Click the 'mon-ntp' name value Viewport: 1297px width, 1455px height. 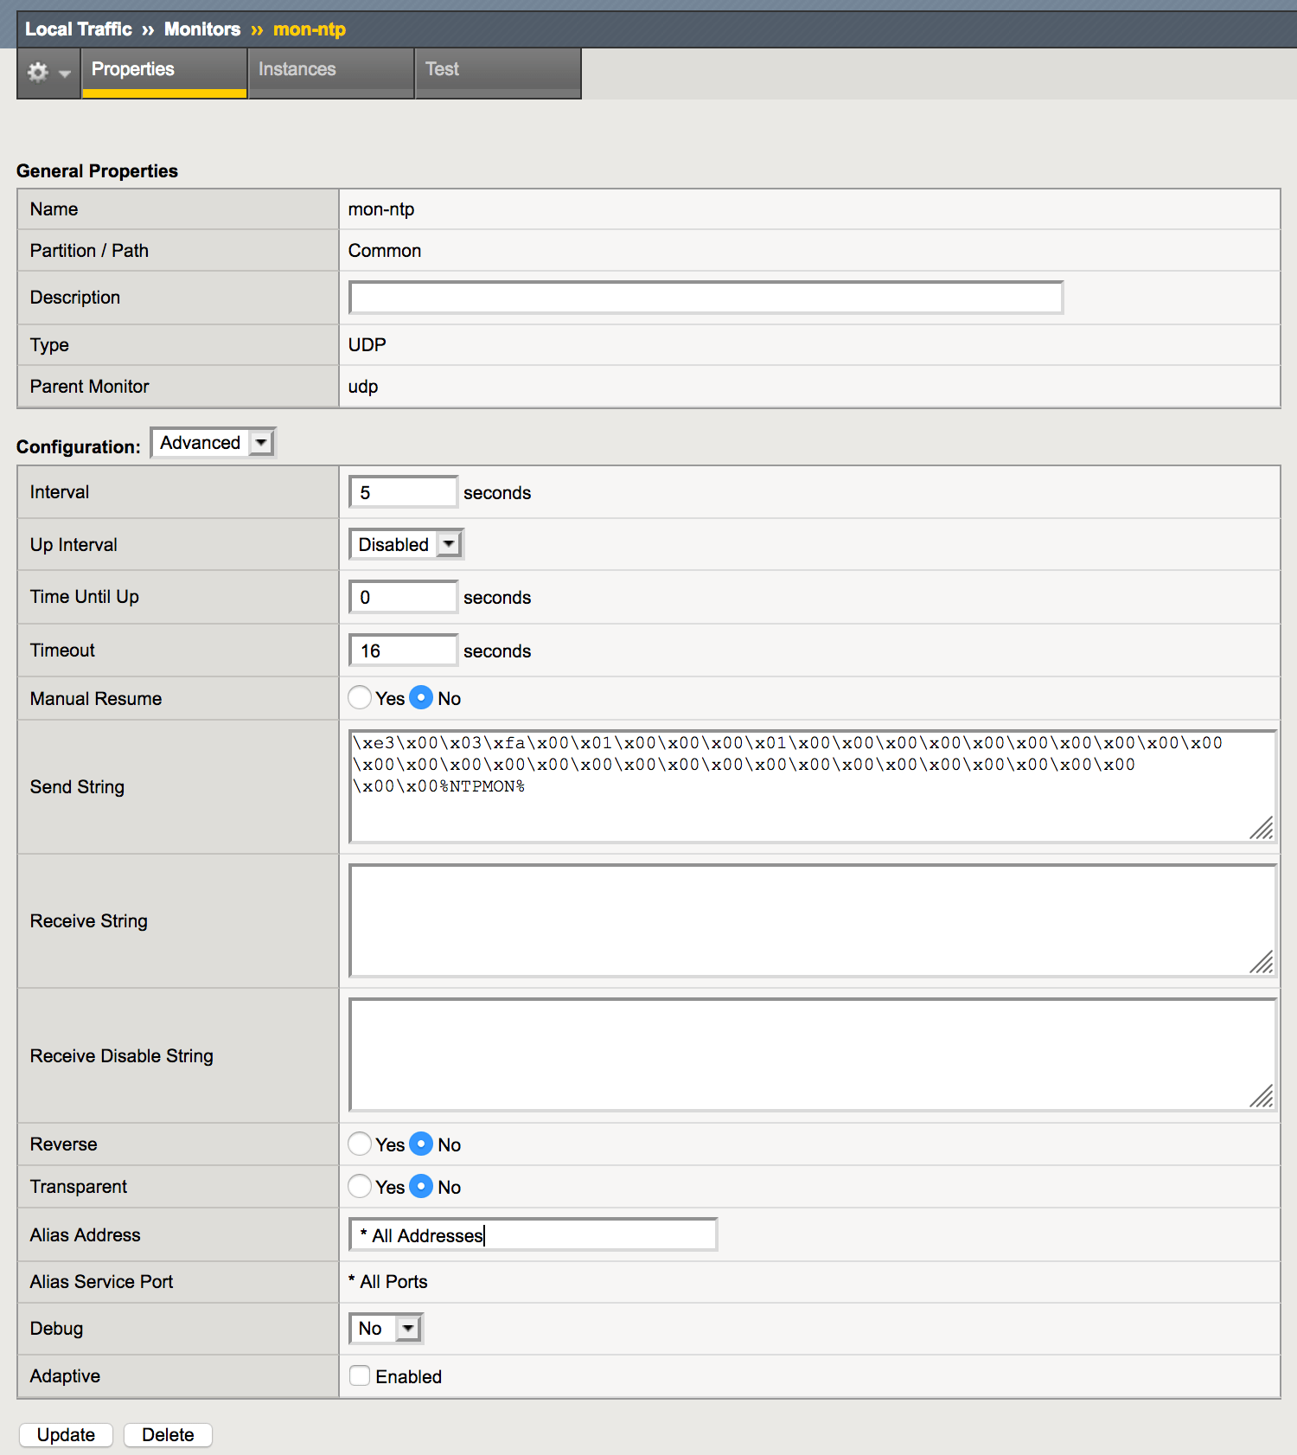click(x=381, y=209)
